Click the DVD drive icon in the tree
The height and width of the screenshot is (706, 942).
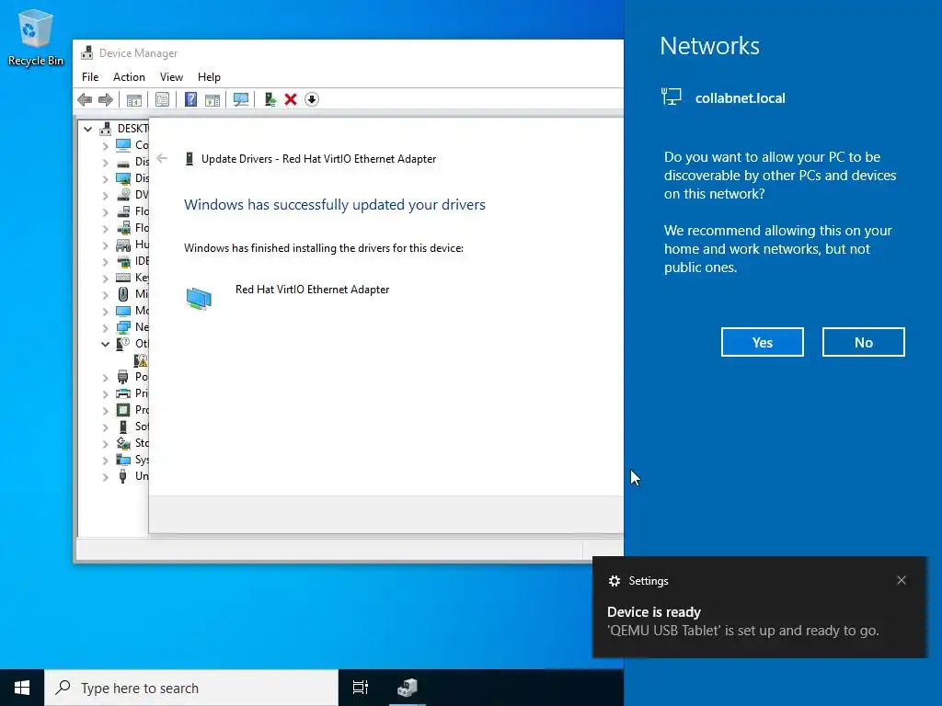tap(123, 195)
